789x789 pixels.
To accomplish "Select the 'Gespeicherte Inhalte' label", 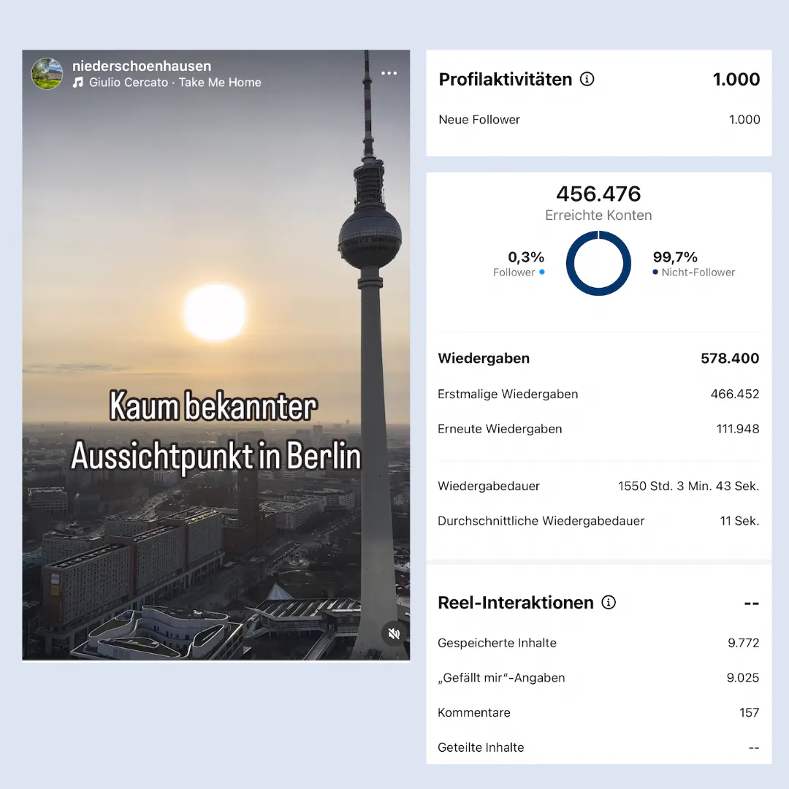I will pos(498,643).
